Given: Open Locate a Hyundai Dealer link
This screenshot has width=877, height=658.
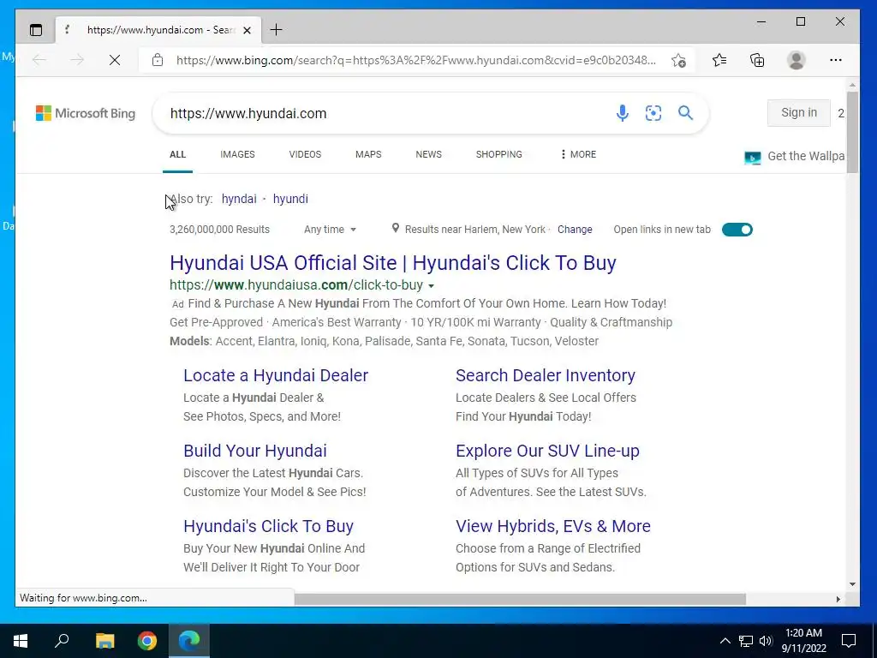Looking at the screenshot, I should pyautogui.click(x=276, y=375).
